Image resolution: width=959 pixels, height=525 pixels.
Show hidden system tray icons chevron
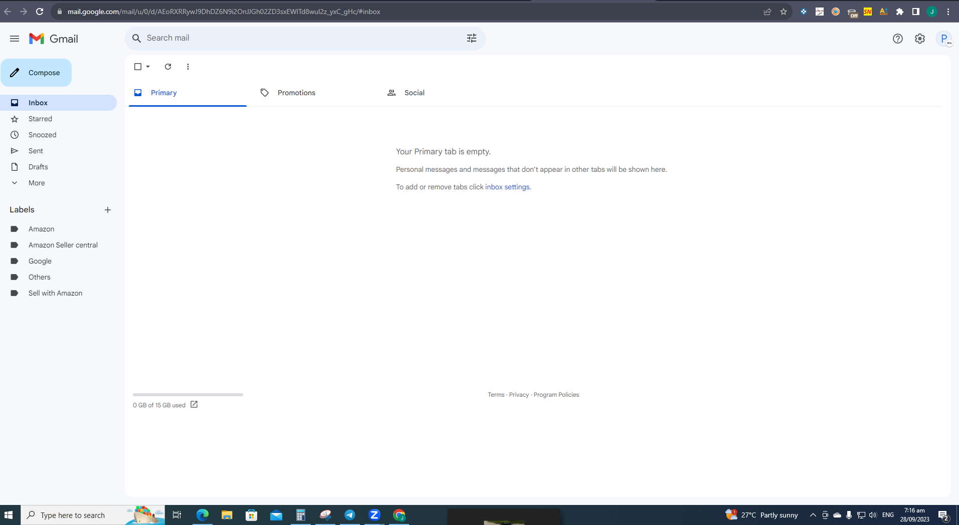tap(813, 515)
